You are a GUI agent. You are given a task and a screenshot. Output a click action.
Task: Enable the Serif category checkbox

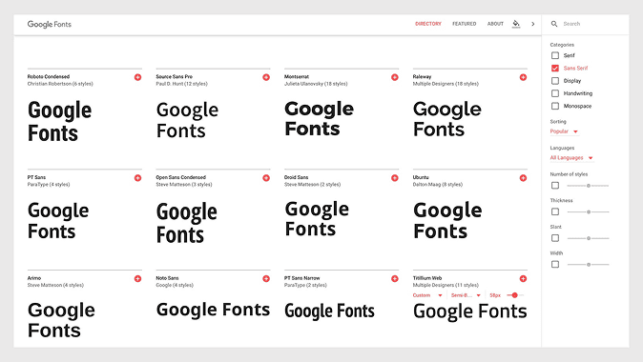[x=555, y=55]
